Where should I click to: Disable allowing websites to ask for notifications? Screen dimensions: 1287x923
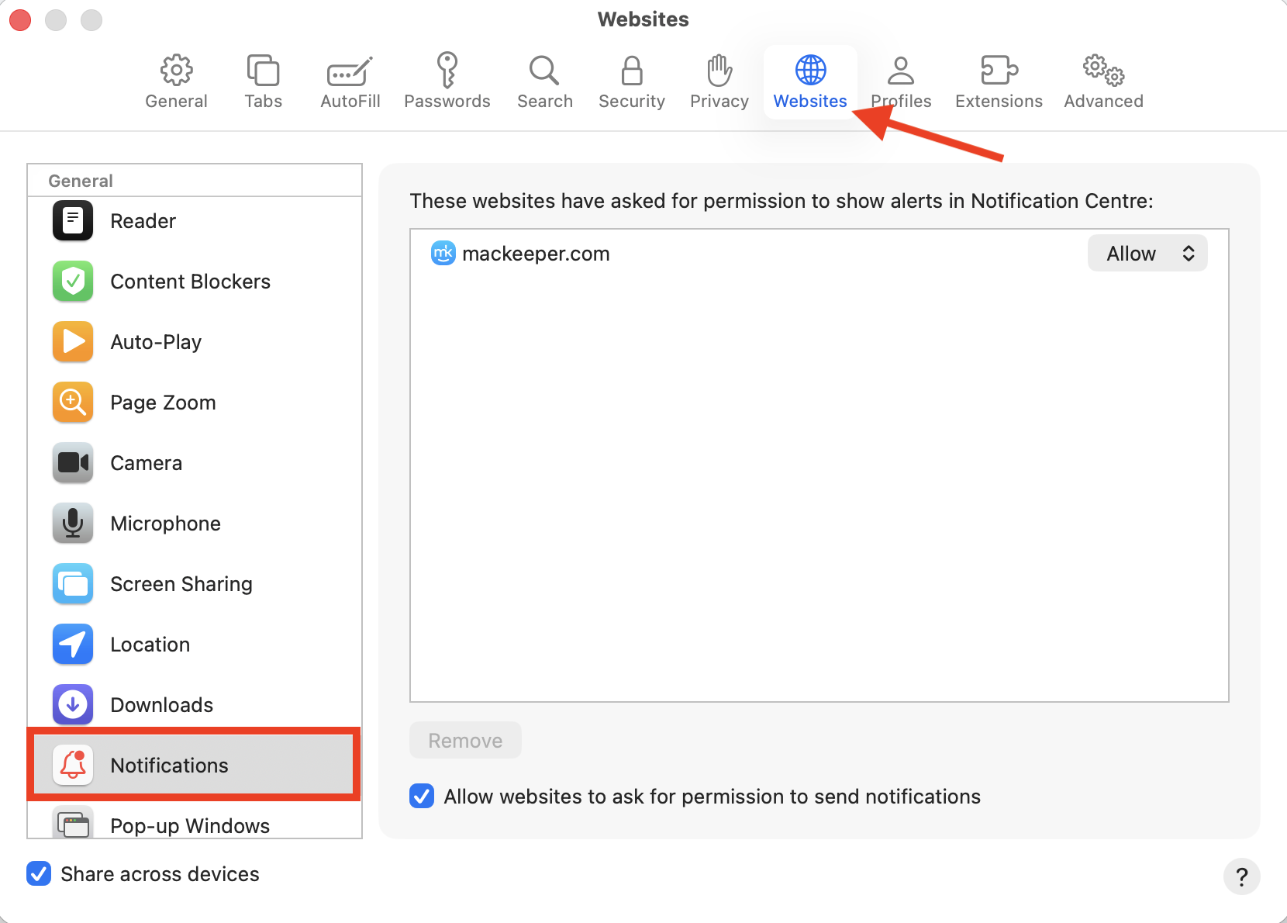point(421,796)
